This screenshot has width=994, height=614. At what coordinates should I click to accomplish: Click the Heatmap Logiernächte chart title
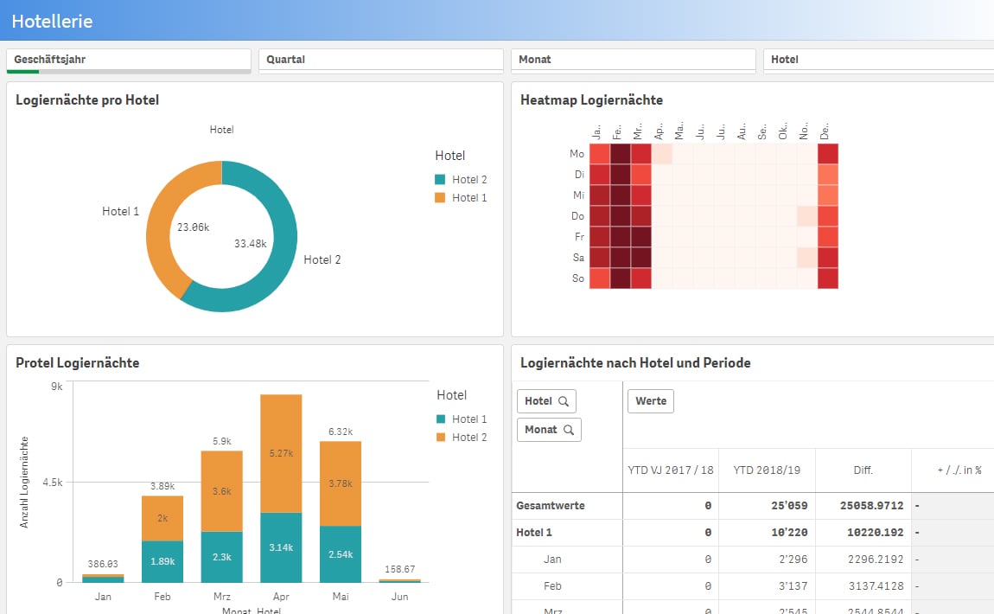click(591, 100)
